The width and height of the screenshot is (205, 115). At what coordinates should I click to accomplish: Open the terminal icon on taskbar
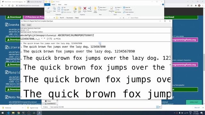[23, 113]
